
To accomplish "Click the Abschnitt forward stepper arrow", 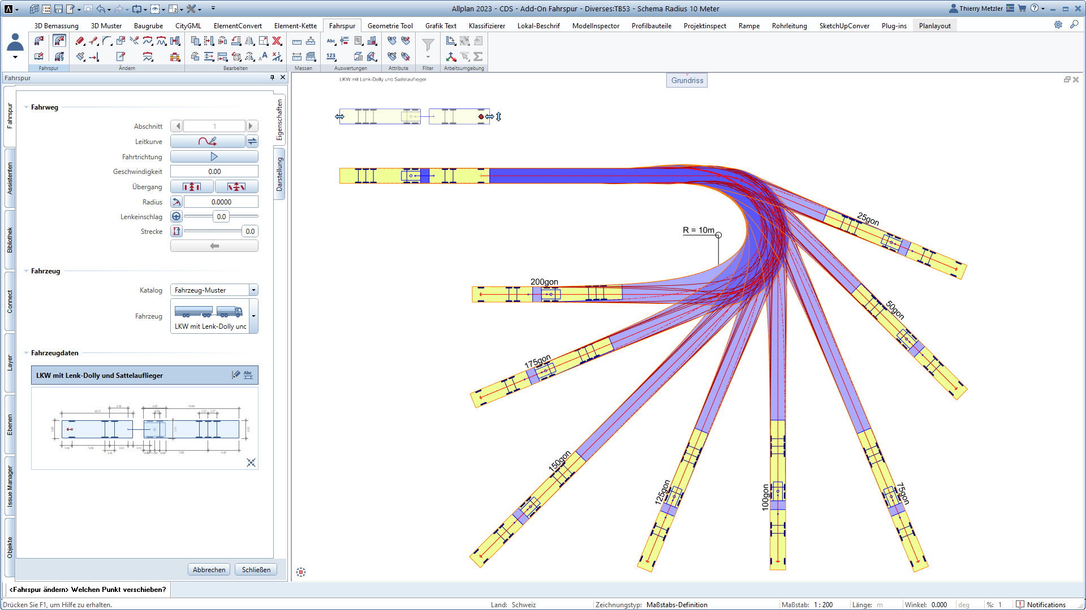I will (252, 126).
